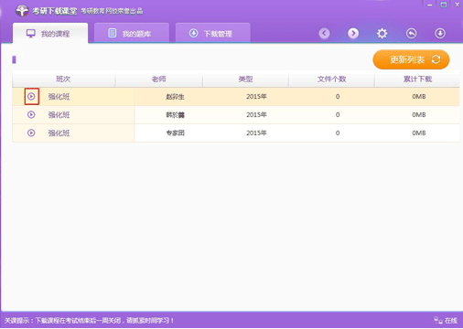Click 强化班 text in 韩於羹 row
The image size is (463, 329).
(x=59, y=115)
